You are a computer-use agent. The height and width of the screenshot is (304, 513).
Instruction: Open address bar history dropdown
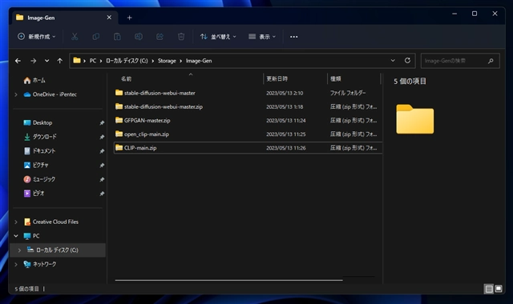pyautogui.click(x=393, y=61)
